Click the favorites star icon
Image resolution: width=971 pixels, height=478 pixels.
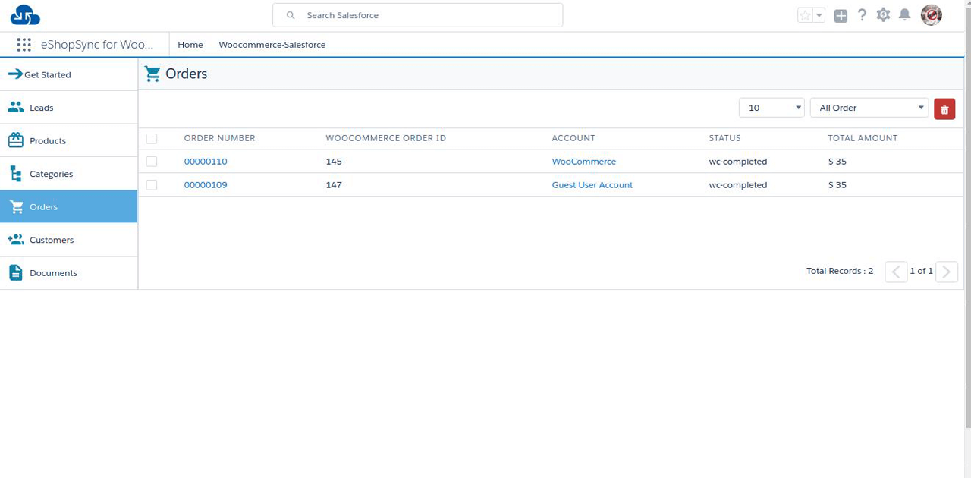[x=805, y=15]
